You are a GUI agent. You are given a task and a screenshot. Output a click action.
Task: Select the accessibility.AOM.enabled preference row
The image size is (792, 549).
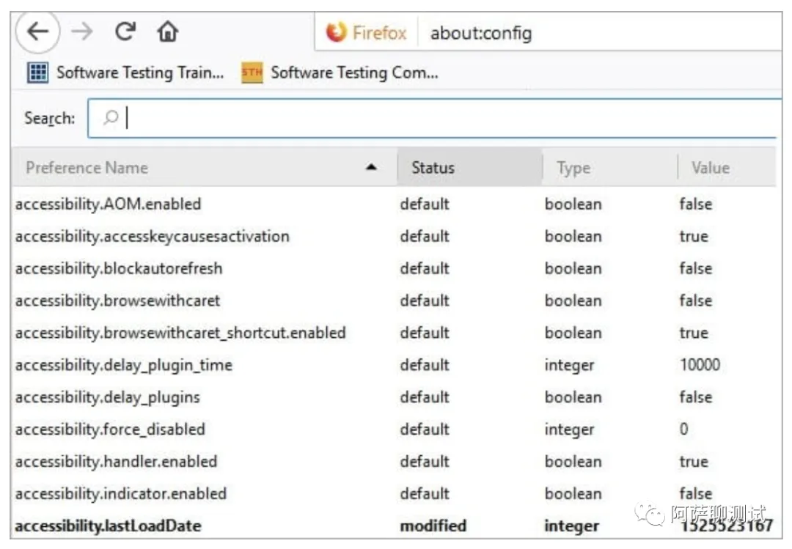pos(108,204)
